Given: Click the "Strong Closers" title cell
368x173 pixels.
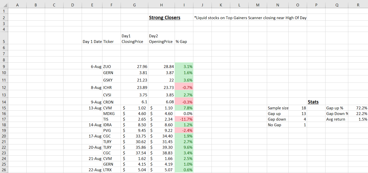Looking at the screenshot, I should point(164,18).
